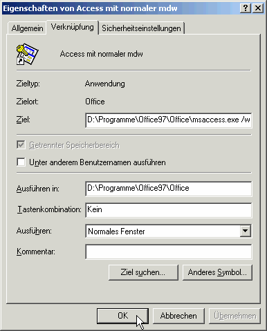This screenshot has width=267, height=331.
Task: Focus the Ziel path input field
Action: coord(169,120)
